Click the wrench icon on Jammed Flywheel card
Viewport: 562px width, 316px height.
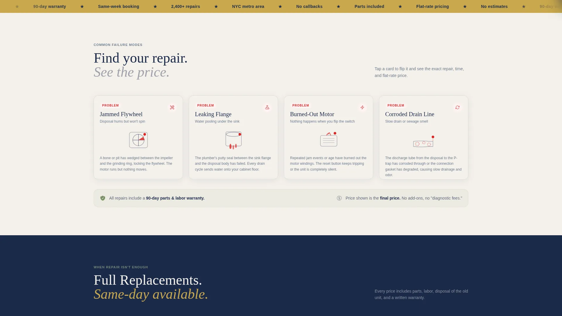(x=172, y=107)
